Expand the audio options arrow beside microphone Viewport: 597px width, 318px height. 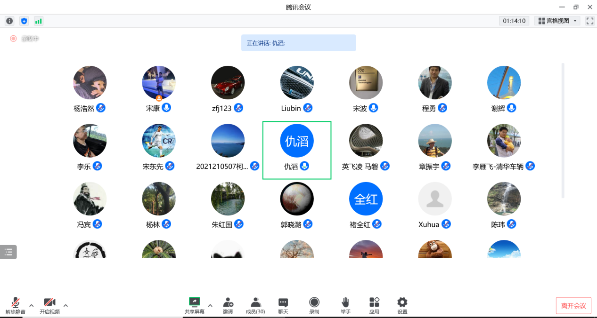click(x=32, y=305)
